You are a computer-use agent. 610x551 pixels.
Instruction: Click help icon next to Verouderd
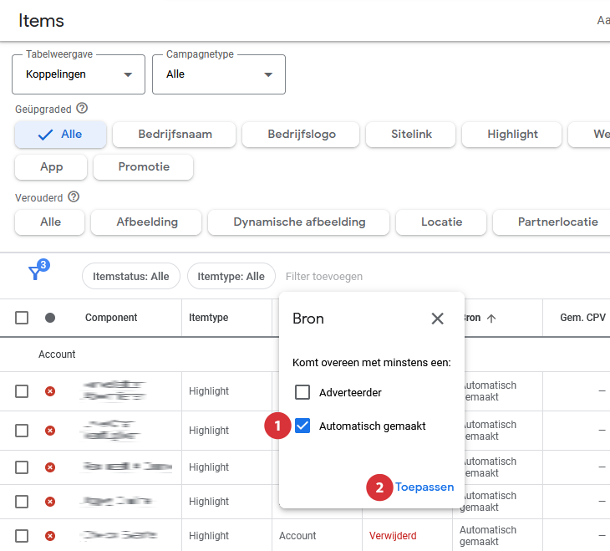click(74, 196)
